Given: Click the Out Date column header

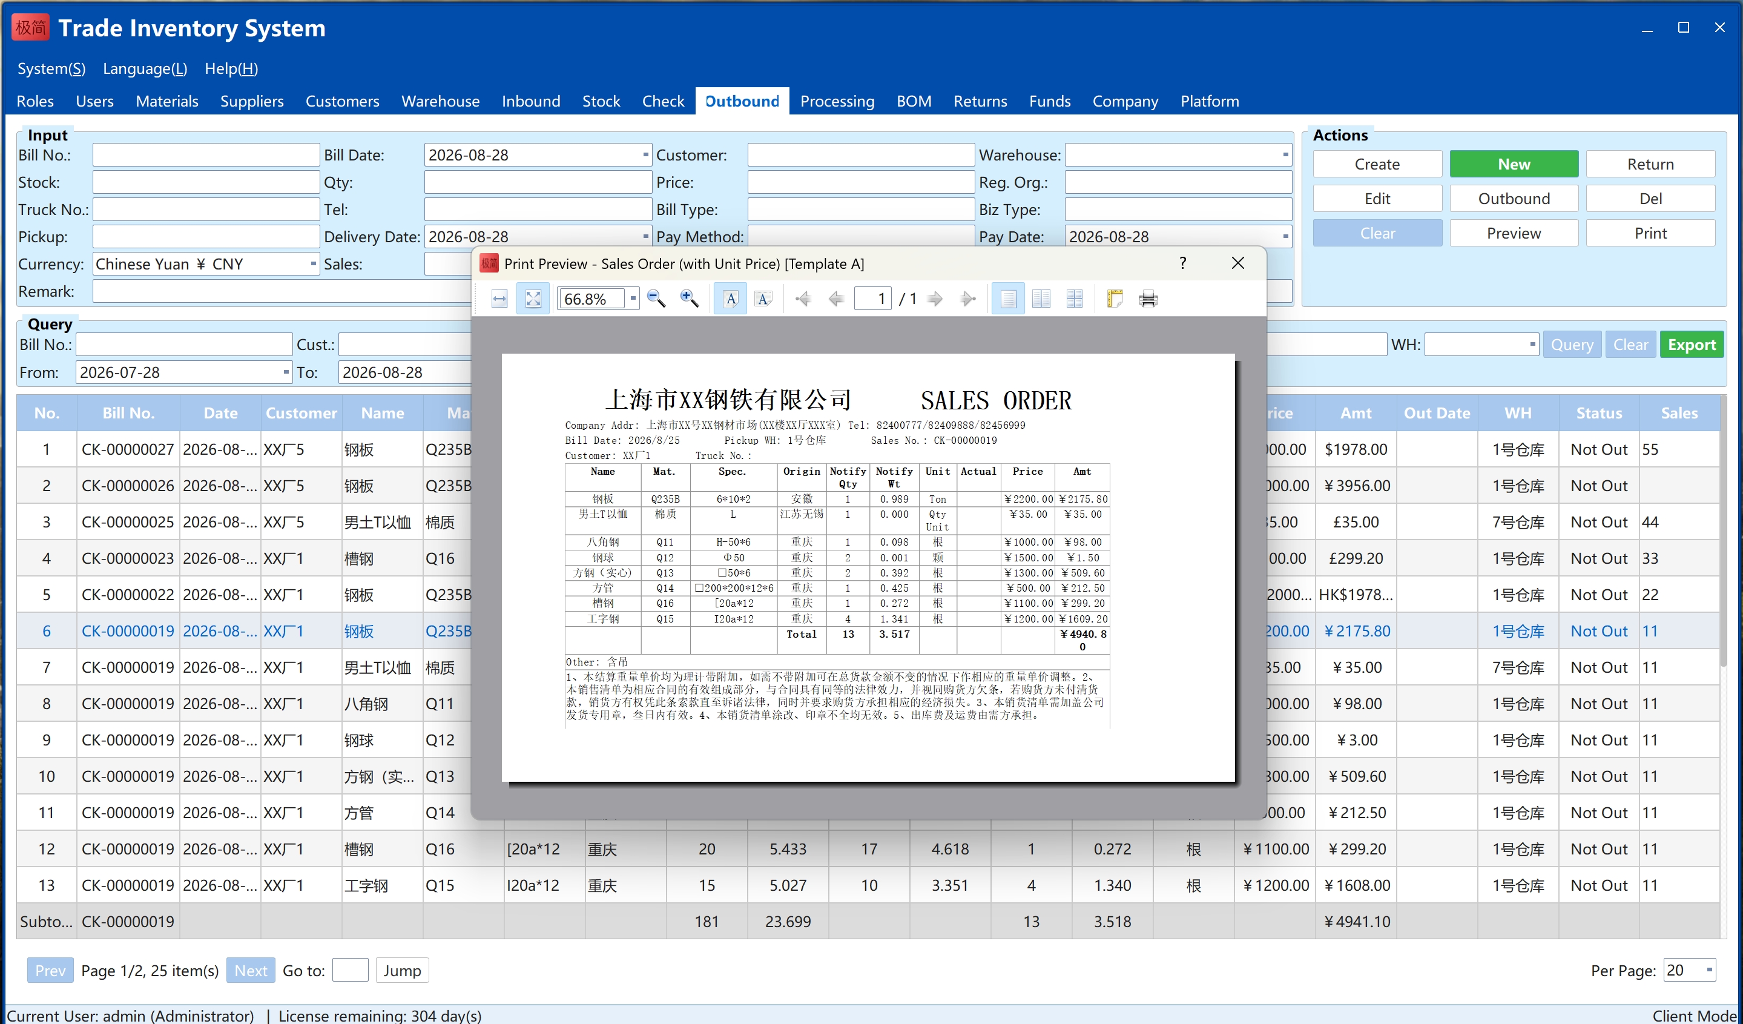Looking at the screenshot, I should (1437, 413).
